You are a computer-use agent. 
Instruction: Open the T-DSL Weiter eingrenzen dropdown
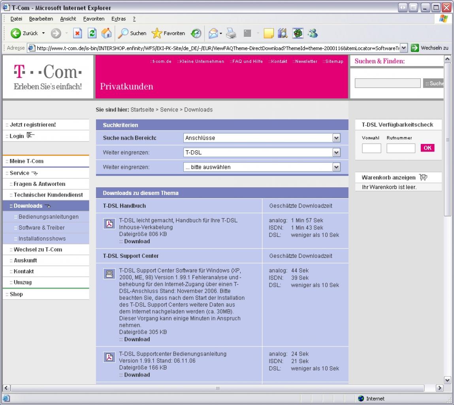(x=262, y=153)
